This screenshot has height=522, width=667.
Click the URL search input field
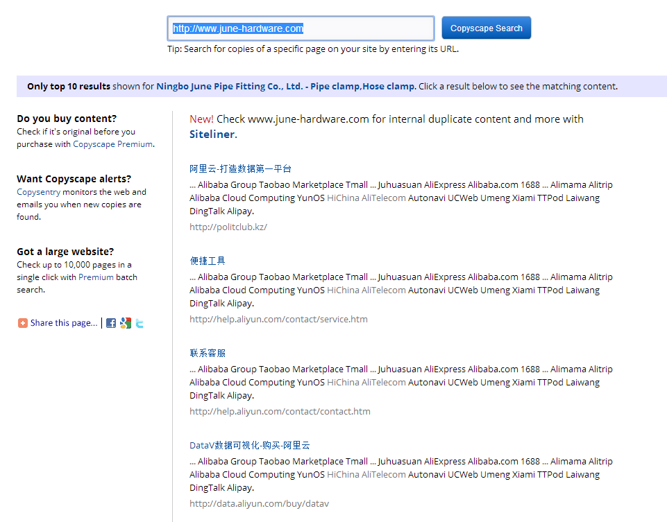tap(301, 28)
